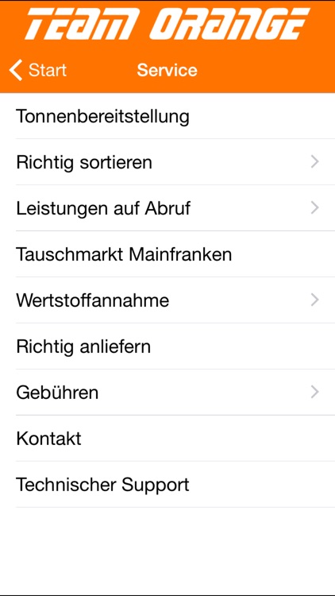Screen dimensions: 335x596
Task: Go back to Start
Action: pos(38,70)
